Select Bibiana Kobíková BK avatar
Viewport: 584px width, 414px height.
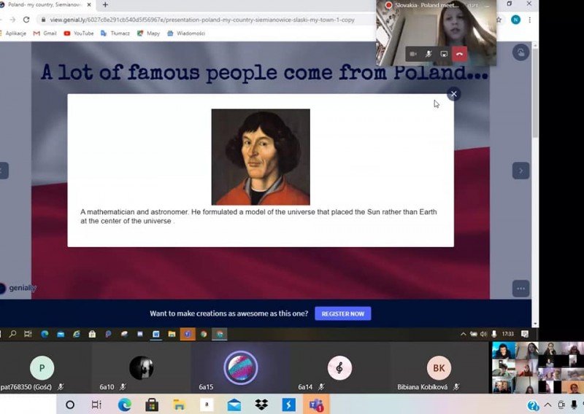point(439,368)
